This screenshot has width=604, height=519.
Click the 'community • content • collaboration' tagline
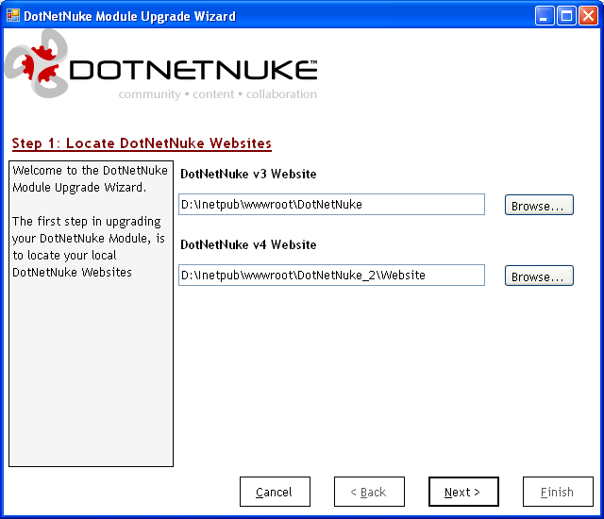(218, 94)
